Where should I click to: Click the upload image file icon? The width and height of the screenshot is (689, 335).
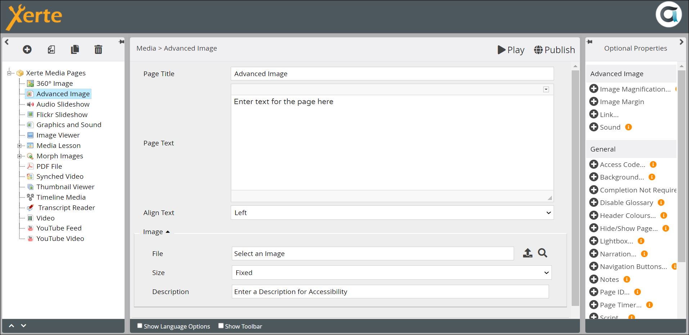(x=527, y=253)
